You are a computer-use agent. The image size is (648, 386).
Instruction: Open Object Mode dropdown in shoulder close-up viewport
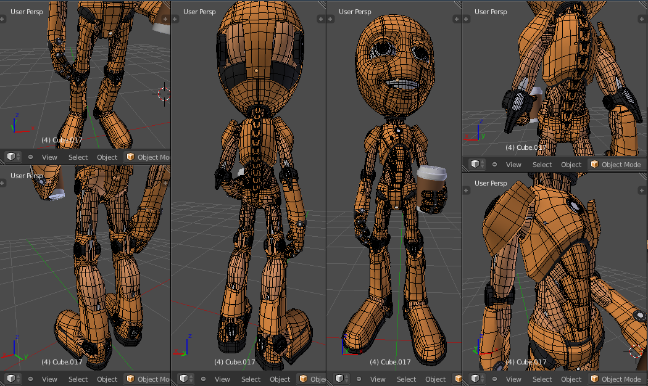(616, 379)
